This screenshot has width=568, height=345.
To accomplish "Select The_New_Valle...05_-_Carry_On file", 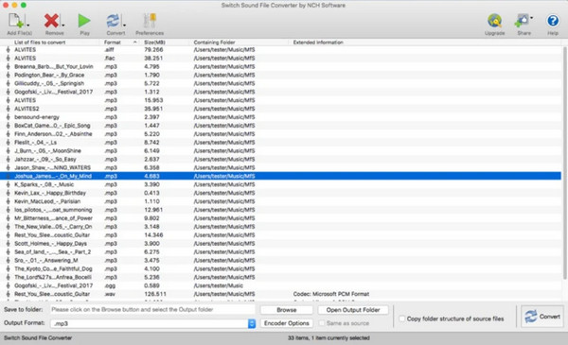I will click(x=281, y=227).
